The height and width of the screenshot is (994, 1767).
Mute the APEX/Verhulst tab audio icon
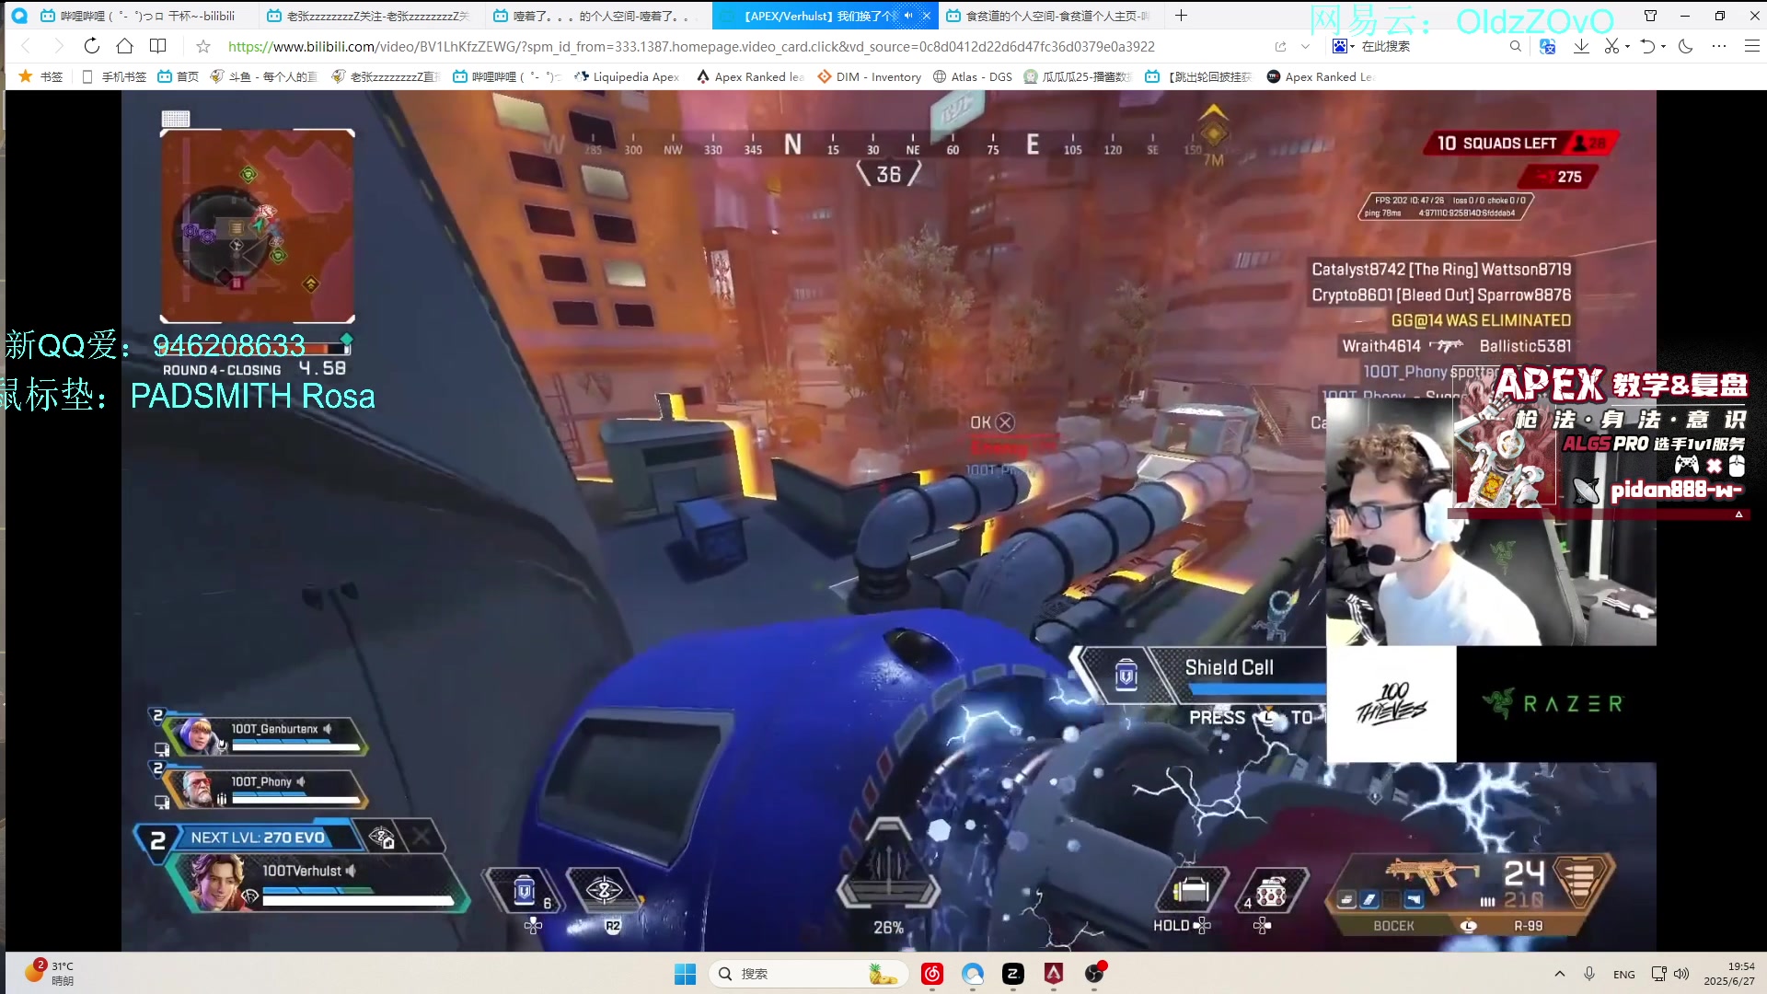(x=908, y=16)
